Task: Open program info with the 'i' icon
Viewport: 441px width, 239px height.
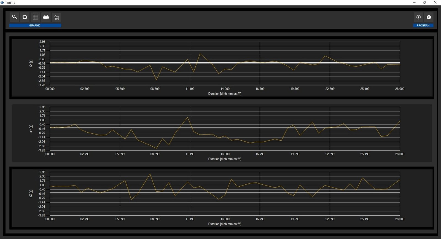Action: (x=418, y=17)
